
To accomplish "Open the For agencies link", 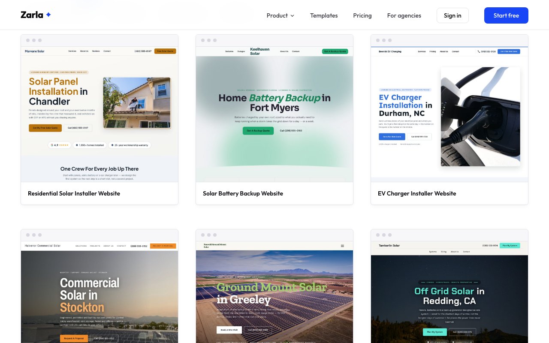I will [x=404, y=15].
